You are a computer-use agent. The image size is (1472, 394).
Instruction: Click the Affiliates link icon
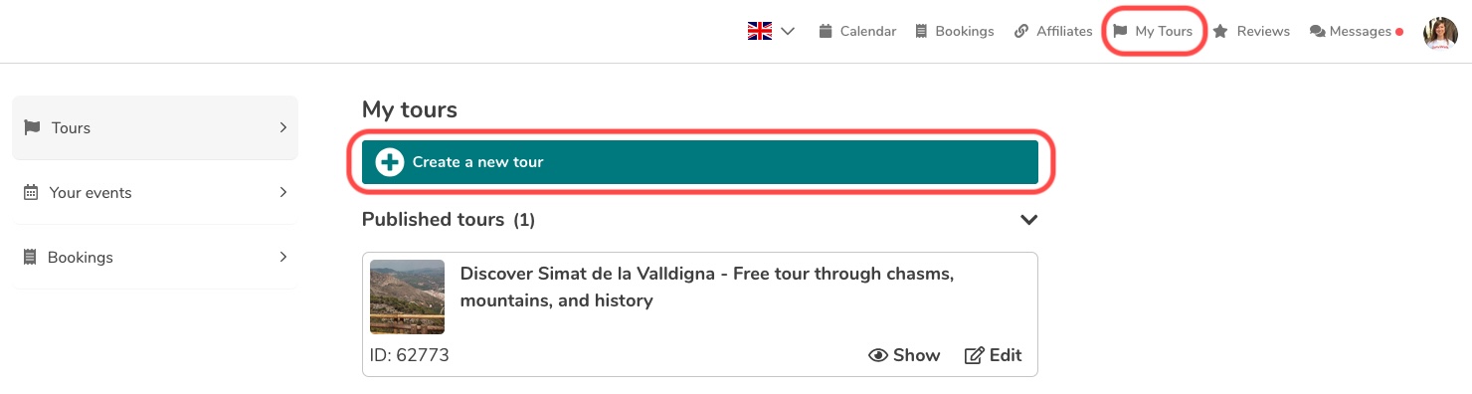1021,31
